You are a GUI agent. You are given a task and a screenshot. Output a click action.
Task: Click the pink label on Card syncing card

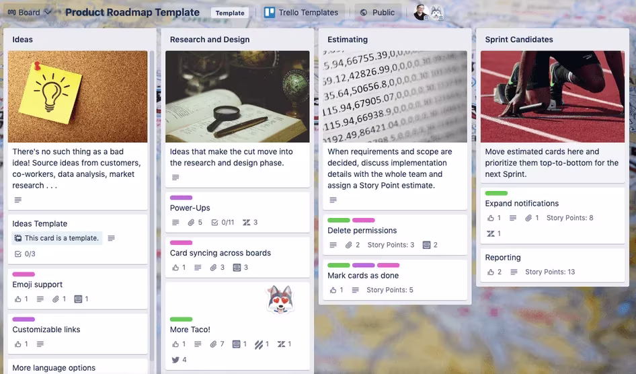coord(181,243)
